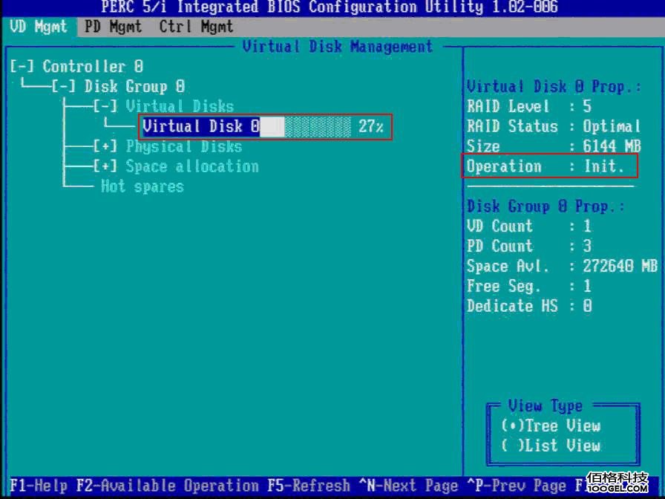Click the ^P-Prev Page hint

[x=516, y=486]
